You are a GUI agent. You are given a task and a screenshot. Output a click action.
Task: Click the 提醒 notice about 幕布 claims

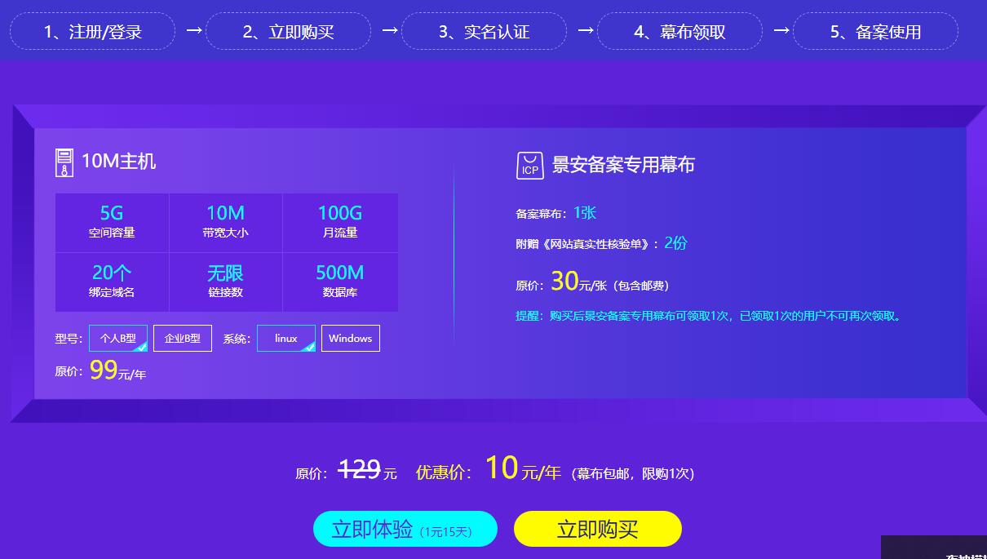pos(710,316)
